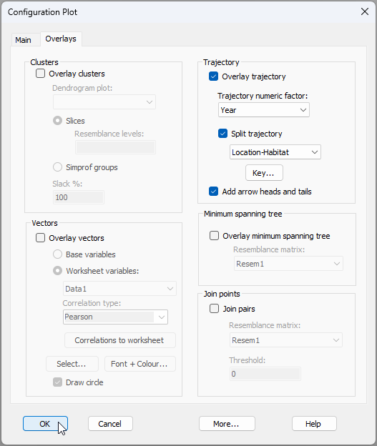Open the Data1 worksheet dropdown
Image resolution: width=377 pixels, height=446 pixels.
(119, 289)
